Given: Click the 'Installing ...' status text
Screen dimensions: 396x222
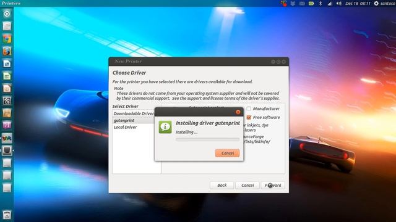Looking at the screenshot, I should pyautogui.click(x=187, y=132).
